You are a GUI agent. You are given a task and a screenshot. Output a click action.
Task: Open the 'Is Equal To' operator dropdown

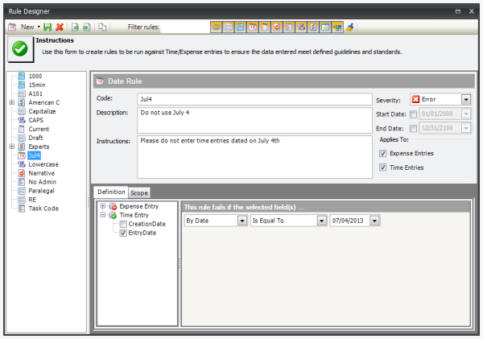(321, 220)
